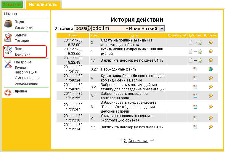
Task: Select the Исполнитель tab
Action: tap(43, 5)
